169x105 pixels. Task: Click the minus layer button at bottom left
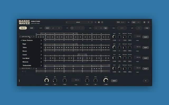tap(23, 71)
